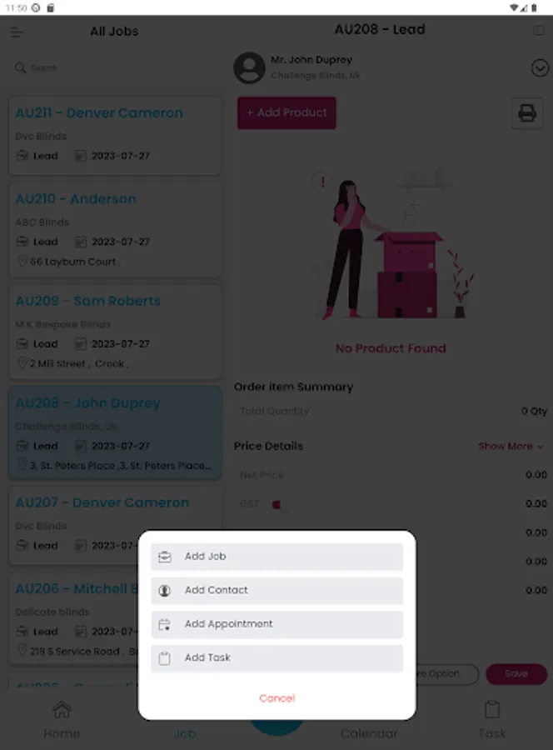This screenshot has width=553, height=750.
Task: Expand Price Details with Show More
Action: pyautogui.click(x=511, y=447)
